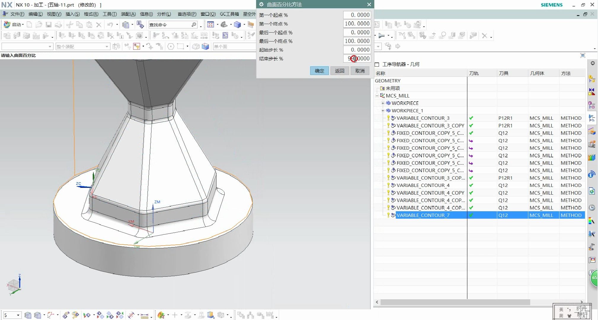This screenshot has height=320, width=598.
Task: Click the command finder search icon
Action: click(194, 25)
